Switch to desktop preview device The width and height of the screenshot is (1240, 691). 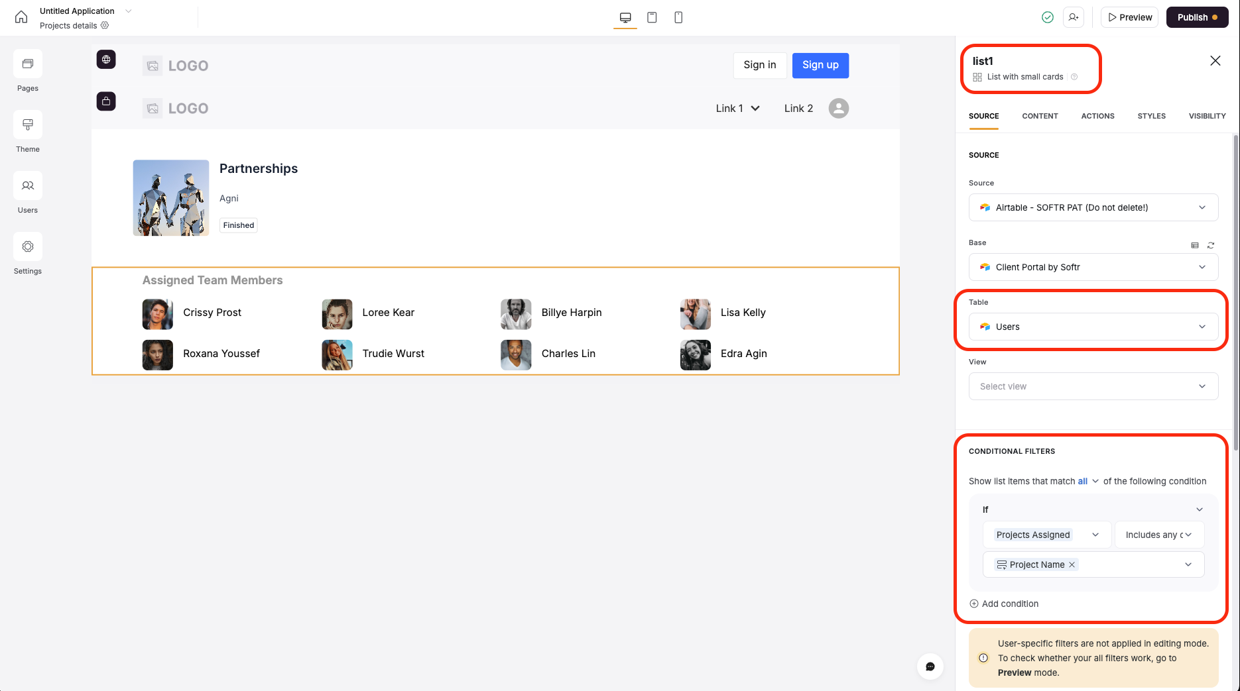625,17
